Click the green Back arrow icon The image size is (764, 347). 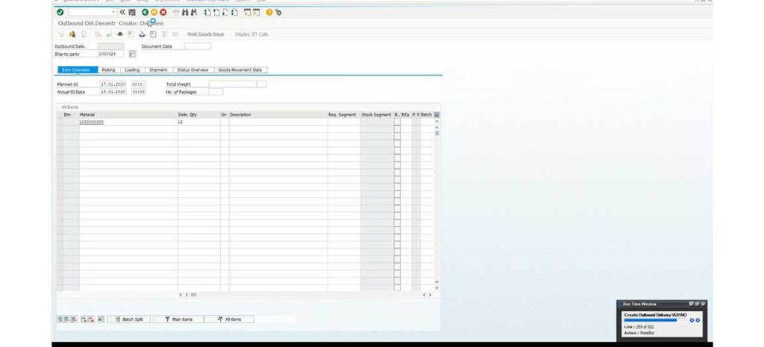145,13
